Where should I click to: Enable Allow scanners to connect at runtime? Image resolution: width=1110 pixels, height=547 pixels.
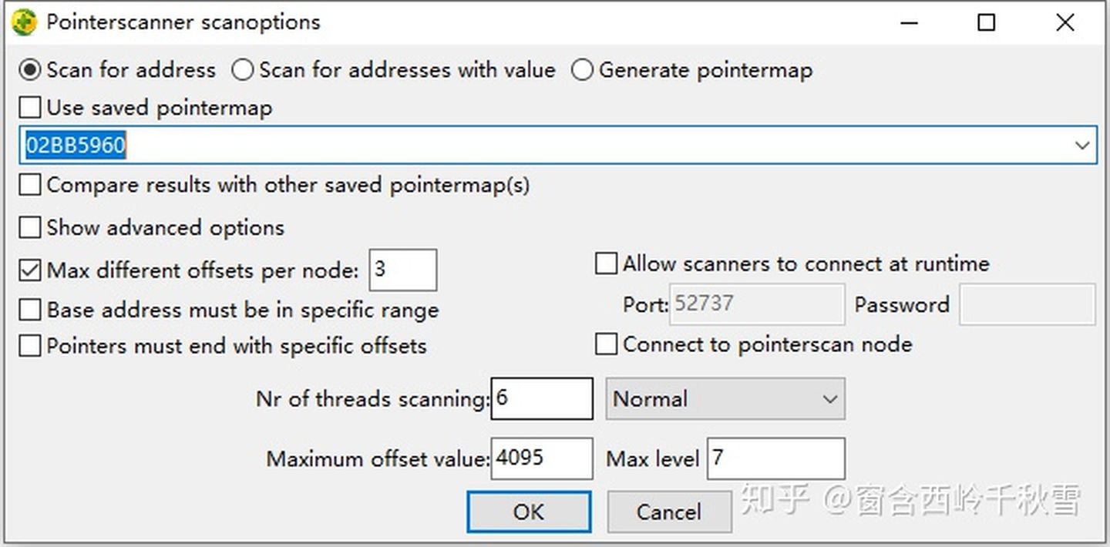tap(607, 264)
